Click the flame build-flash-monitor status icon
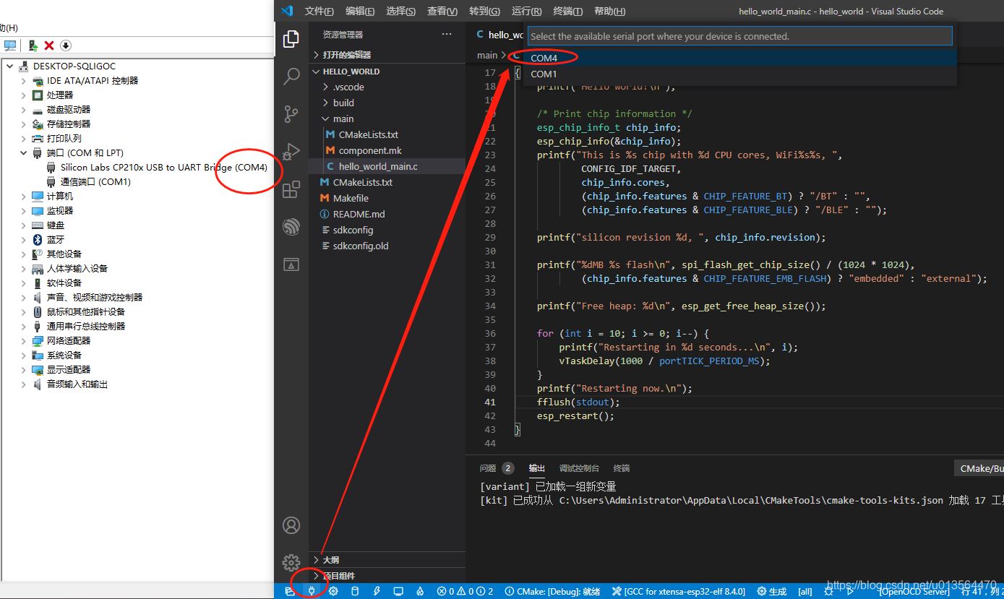Viewport: 1004px width, 599px height. [x=419, y=591]
